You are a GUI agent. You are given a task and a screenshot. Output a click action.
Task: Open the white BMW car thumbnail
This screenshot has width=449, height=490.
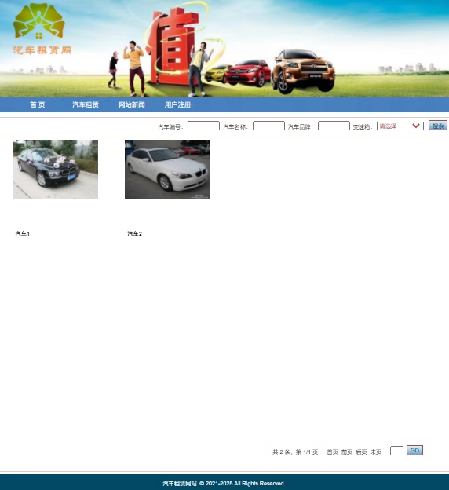[x=167, y=169]
